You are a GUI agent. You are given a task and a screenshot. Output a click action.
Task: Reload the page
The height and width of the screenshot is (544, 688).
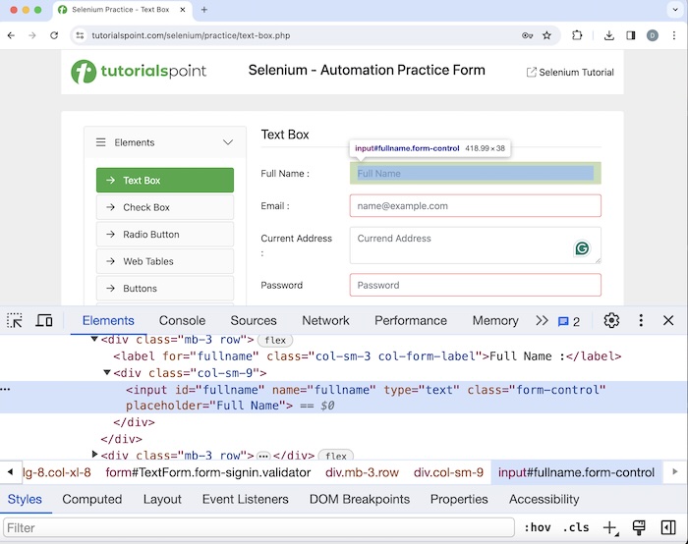(54, 35)
